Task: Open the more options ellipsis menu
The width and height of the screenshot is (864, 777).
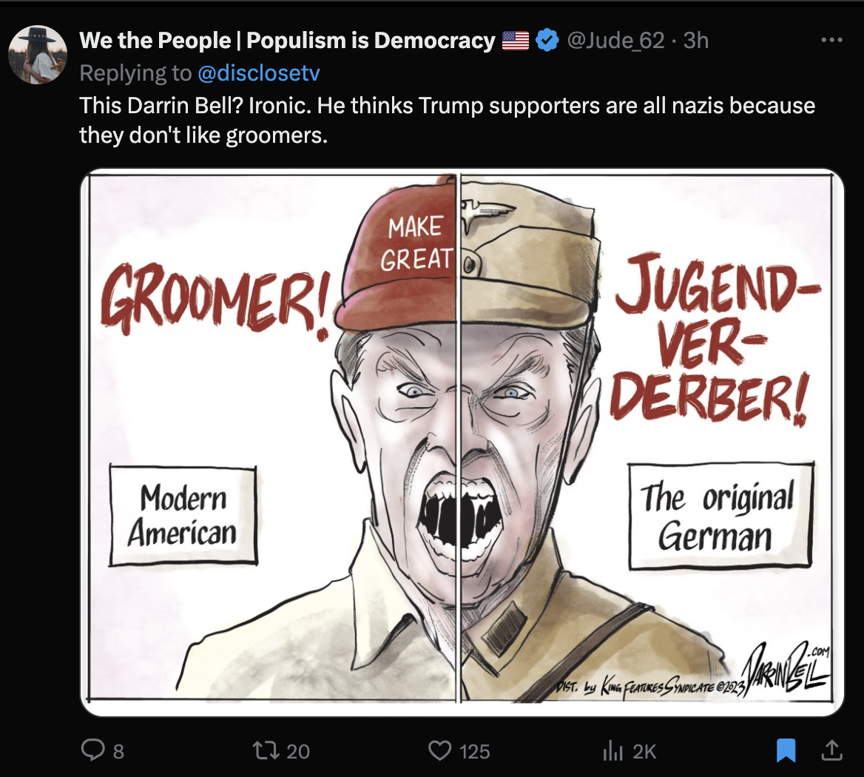Action: click(831, 40)
